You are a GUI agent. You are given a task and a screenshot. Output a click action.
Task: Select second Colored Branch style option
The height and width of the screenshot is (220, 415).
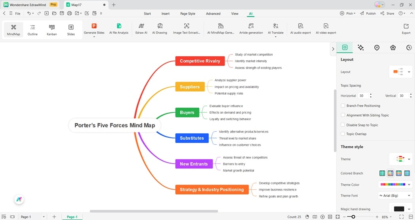390,173
